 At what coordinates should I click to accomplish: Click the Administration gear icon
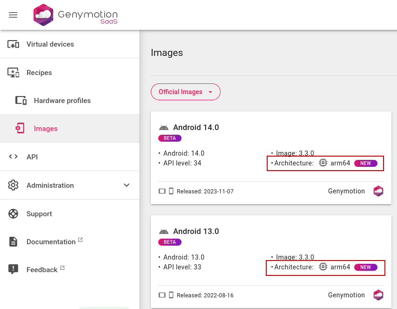click(x=13, y=185)
